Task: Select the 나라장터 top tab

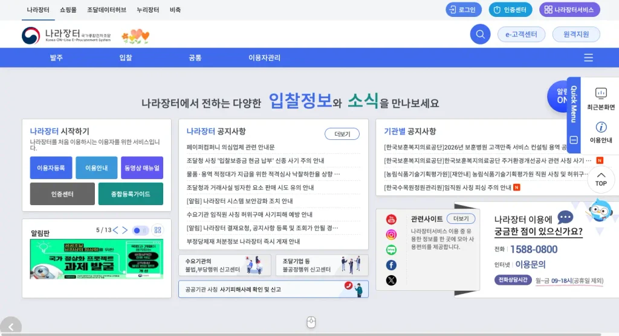Action: tap(38, 10)
